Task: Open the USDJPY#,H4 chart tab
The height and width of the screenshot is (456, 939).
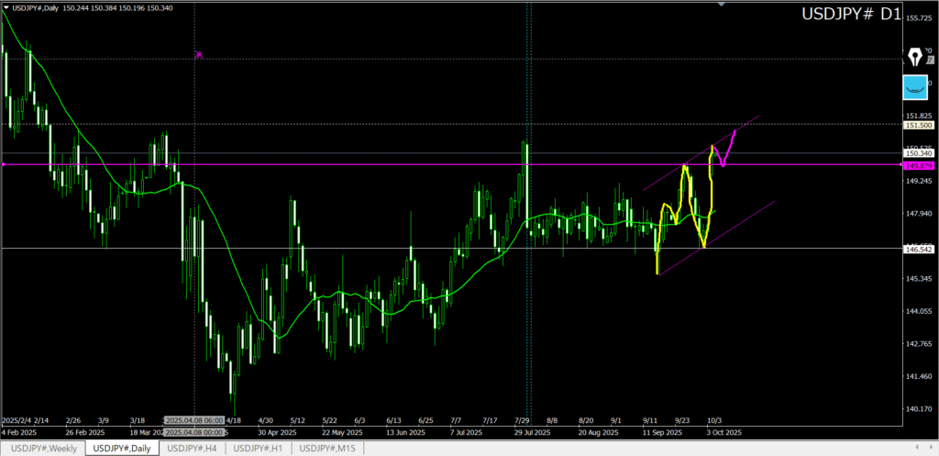Action: (192, 448)
